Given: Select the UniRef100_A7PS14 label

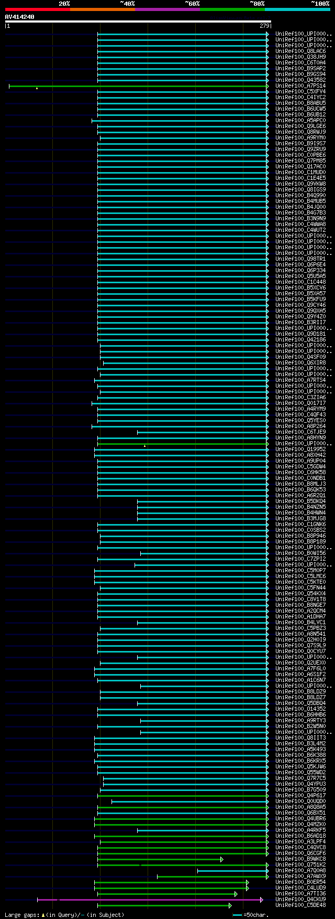Looking at the screenshot, I should tap(300, 86).
